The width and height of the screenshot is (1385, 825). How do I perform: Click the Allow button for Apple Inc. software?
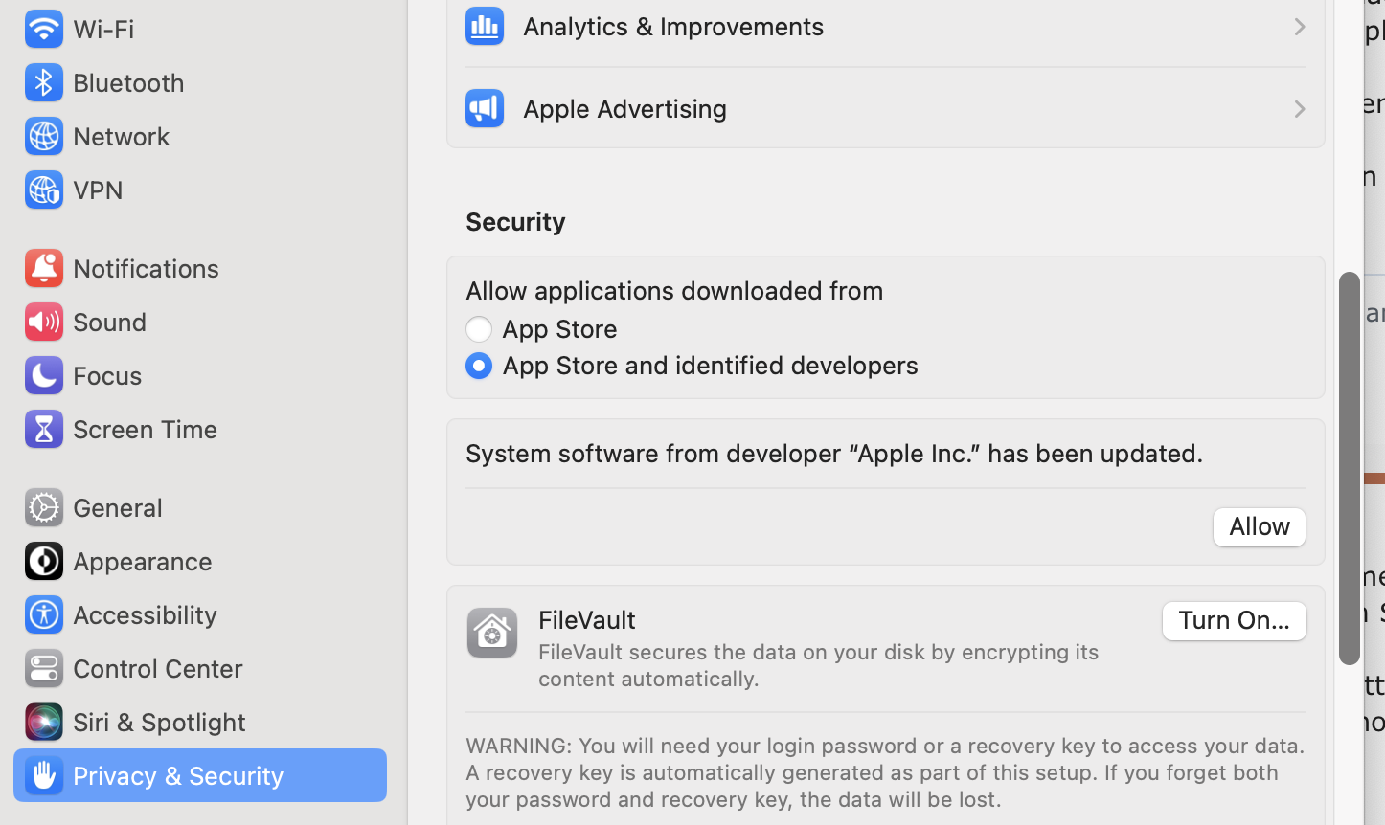click(1259, 526)
